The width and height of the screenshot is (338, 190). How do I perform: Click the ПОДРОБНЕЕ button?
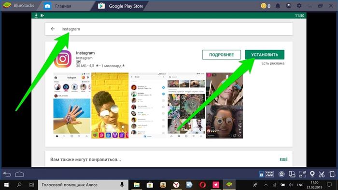[221, 54]
